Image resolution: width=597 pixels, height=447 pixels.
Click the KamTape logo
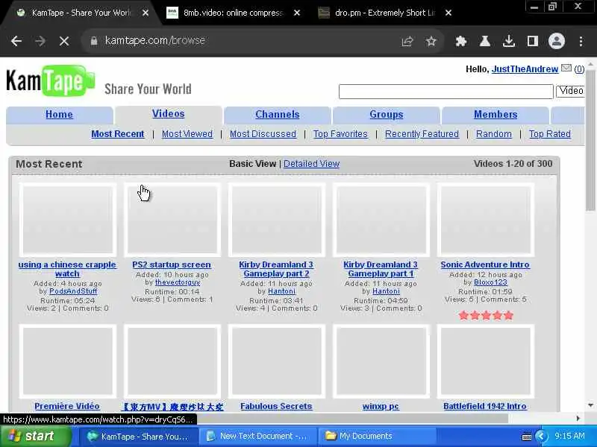click(51, 80)
